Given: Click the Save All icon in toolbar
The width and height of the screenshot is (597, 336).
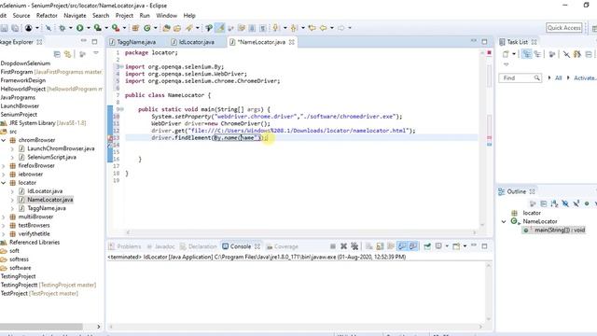Looking at the screenshot, I should click(15, 28).
